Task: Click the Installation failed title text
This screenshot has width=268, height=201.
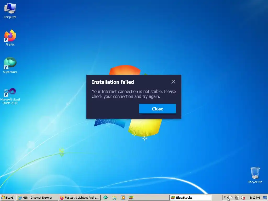Action: pyautogui.click(x=113, y=82)
